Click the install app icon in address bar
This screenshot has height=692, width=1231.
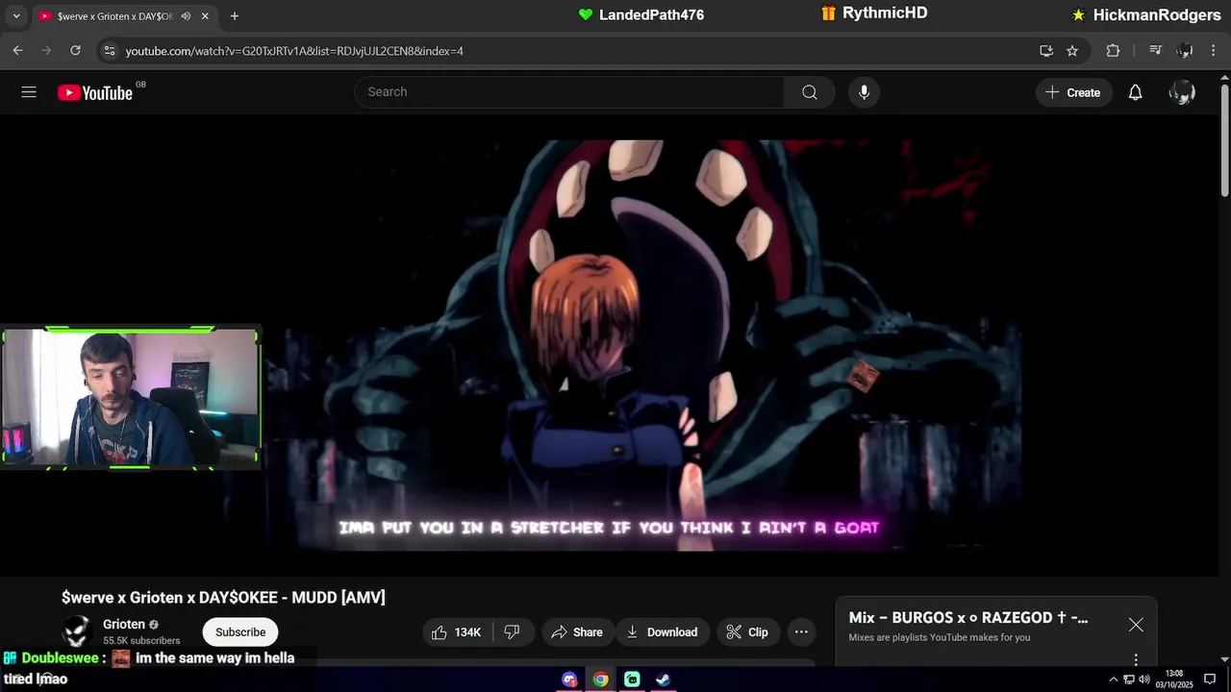coord(1046,50)
